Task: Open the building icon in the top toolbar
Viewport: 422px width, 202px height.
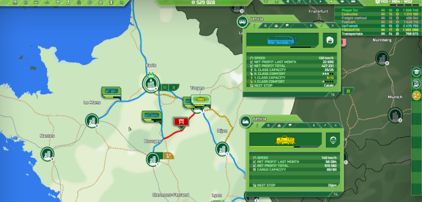Action: point(79,2)
